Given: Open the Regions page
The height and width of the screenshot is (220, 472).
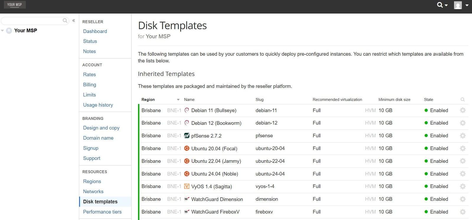Looking at the screenshot, I should pos(92,181).
